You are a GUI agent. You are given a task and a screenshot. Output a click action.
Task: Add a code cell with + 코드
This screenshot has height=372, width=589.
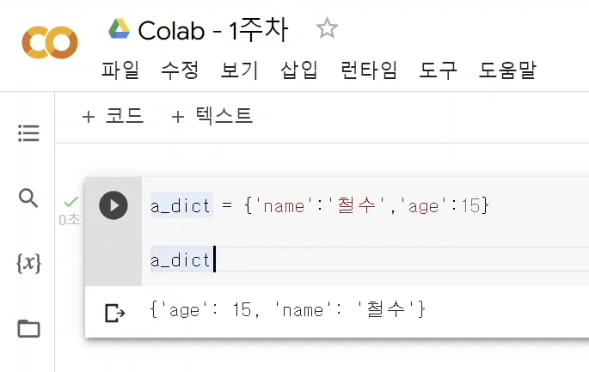tap(113, 116)
